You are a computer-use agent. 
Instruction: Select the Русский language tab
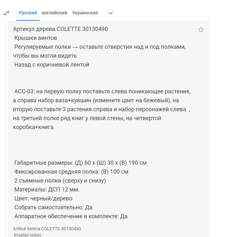pos(28,13)
